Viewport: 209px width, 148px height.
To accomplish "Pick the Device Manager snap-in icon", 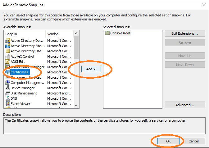I will (x=8, y=88).
